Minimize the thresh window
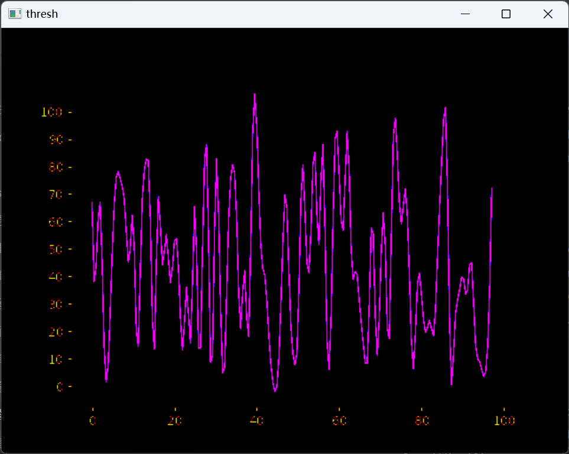 pyautogui.click(x=465, y=14)
